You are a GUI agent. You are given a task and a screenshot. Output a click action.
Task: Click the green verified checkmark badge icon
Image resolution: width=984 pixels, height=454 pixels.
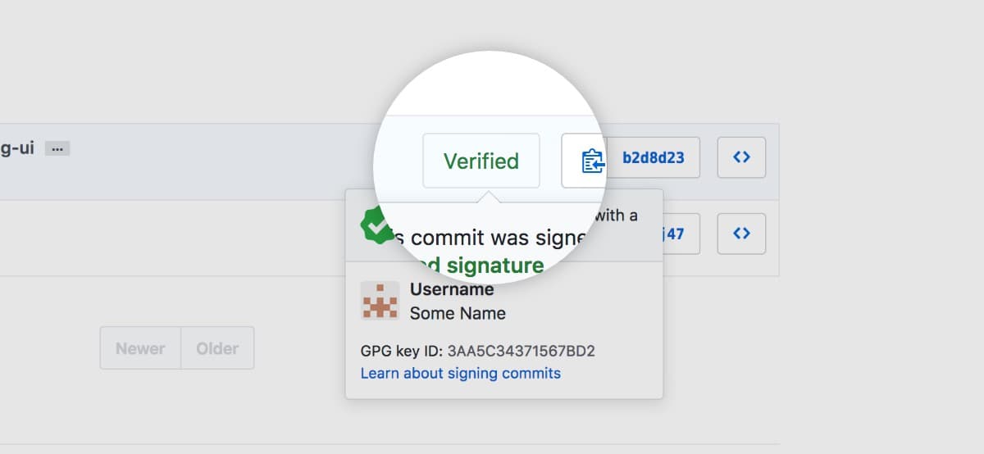pos(377,226)
